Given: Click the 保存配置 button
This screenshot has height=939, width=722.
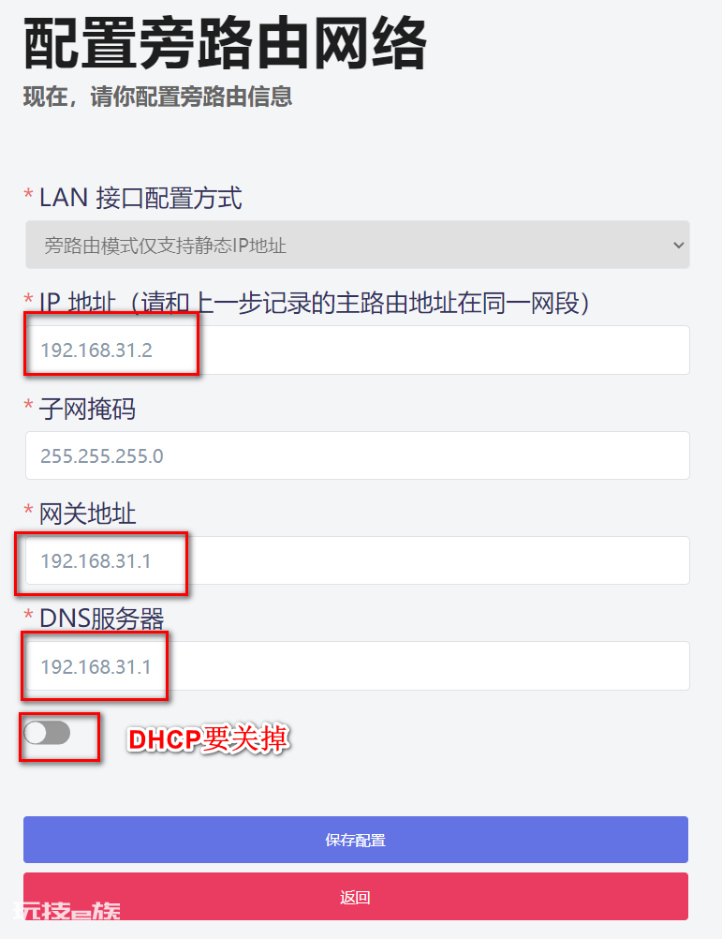Looking at the screenshot, I should 355,840.
